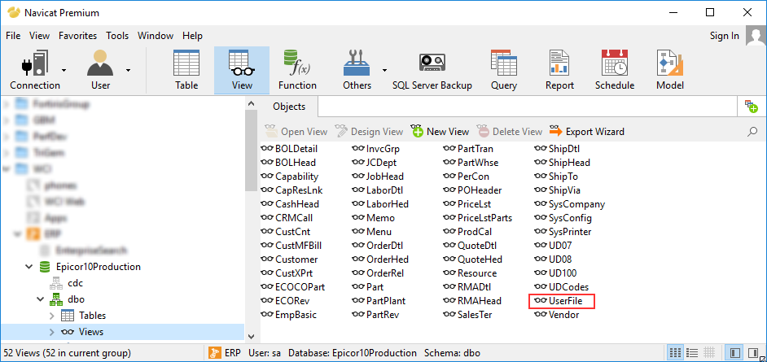Open the Others dropdown arrow
Viewport: 767px width, 362px height.
tap(384, 70)
